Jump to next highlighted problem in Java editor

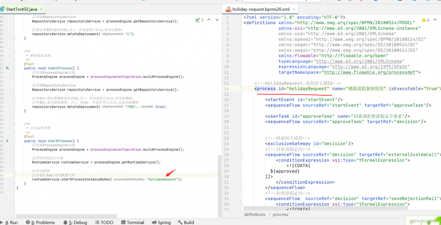click(x=217, y=20)
